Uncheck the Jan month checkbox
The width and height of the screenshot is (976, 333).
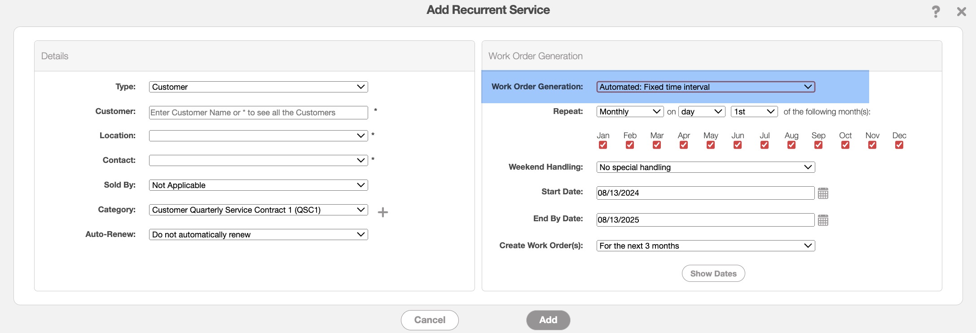[x=602, y=145]
